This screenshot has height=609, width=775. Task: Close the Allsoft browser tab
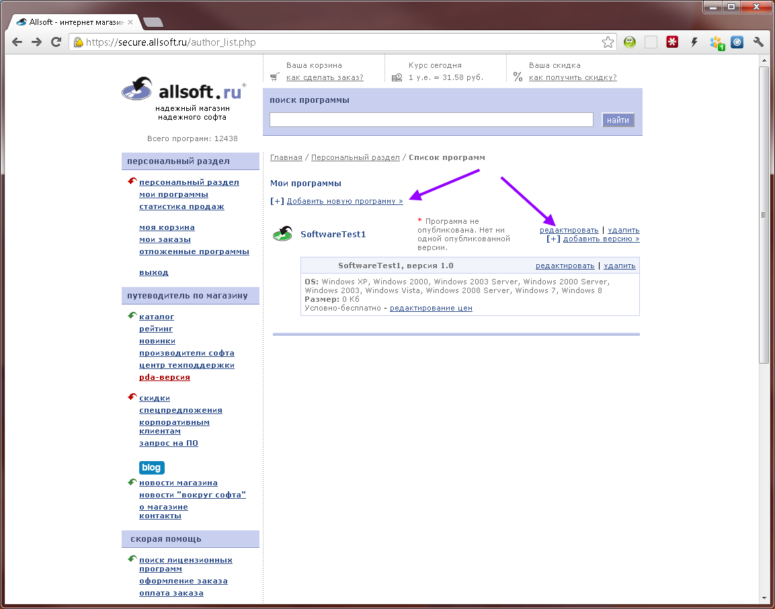130,22
